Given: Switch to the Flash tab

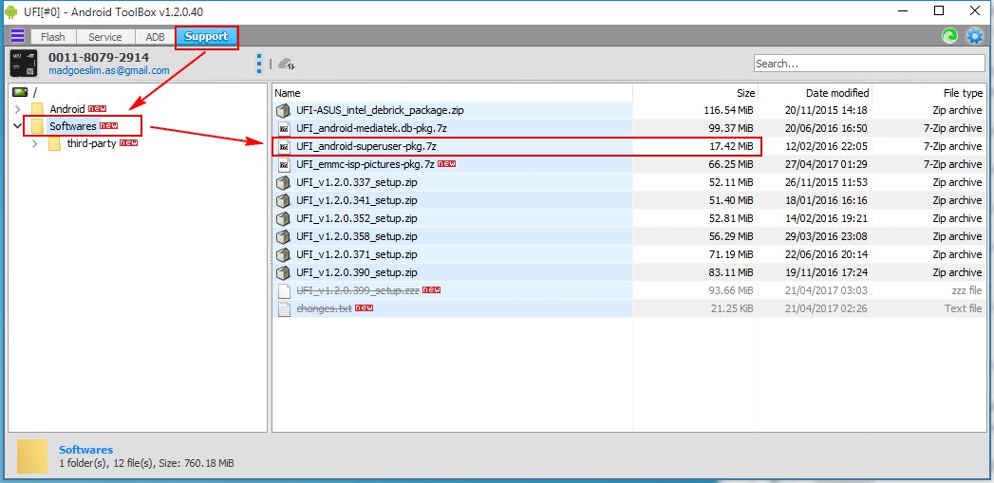Looking at the screenshot, I should [x=53, y=37].
